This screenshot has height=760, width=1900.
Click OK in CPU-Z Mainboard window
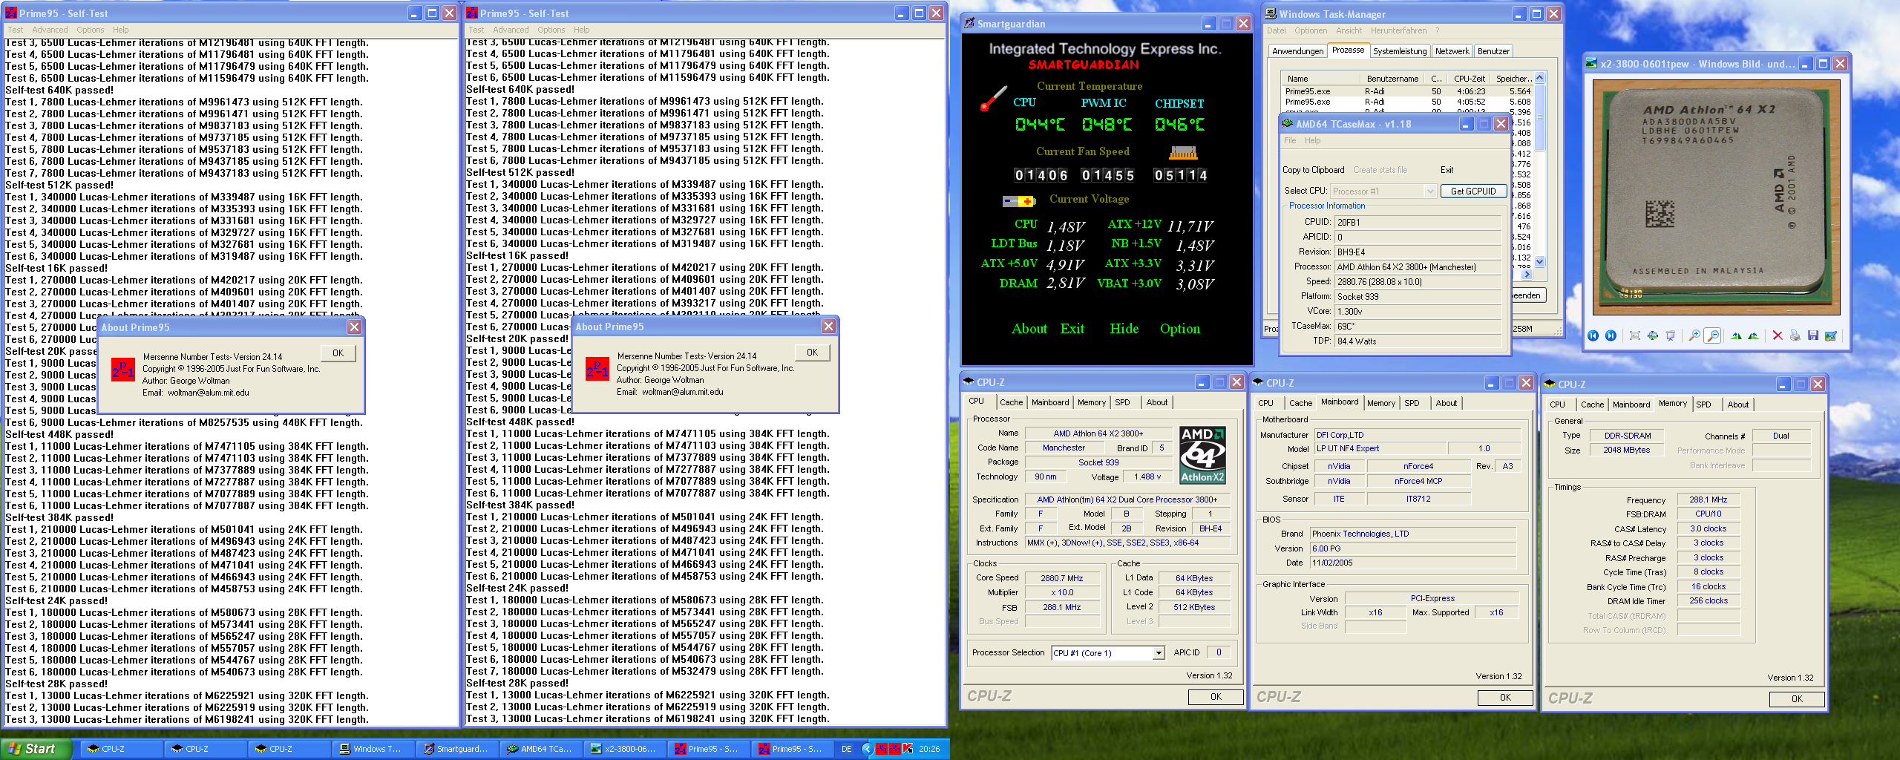pyautogui.click(x=1505, y=698)
